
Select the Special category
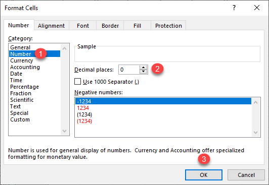(x=35, y=113)
